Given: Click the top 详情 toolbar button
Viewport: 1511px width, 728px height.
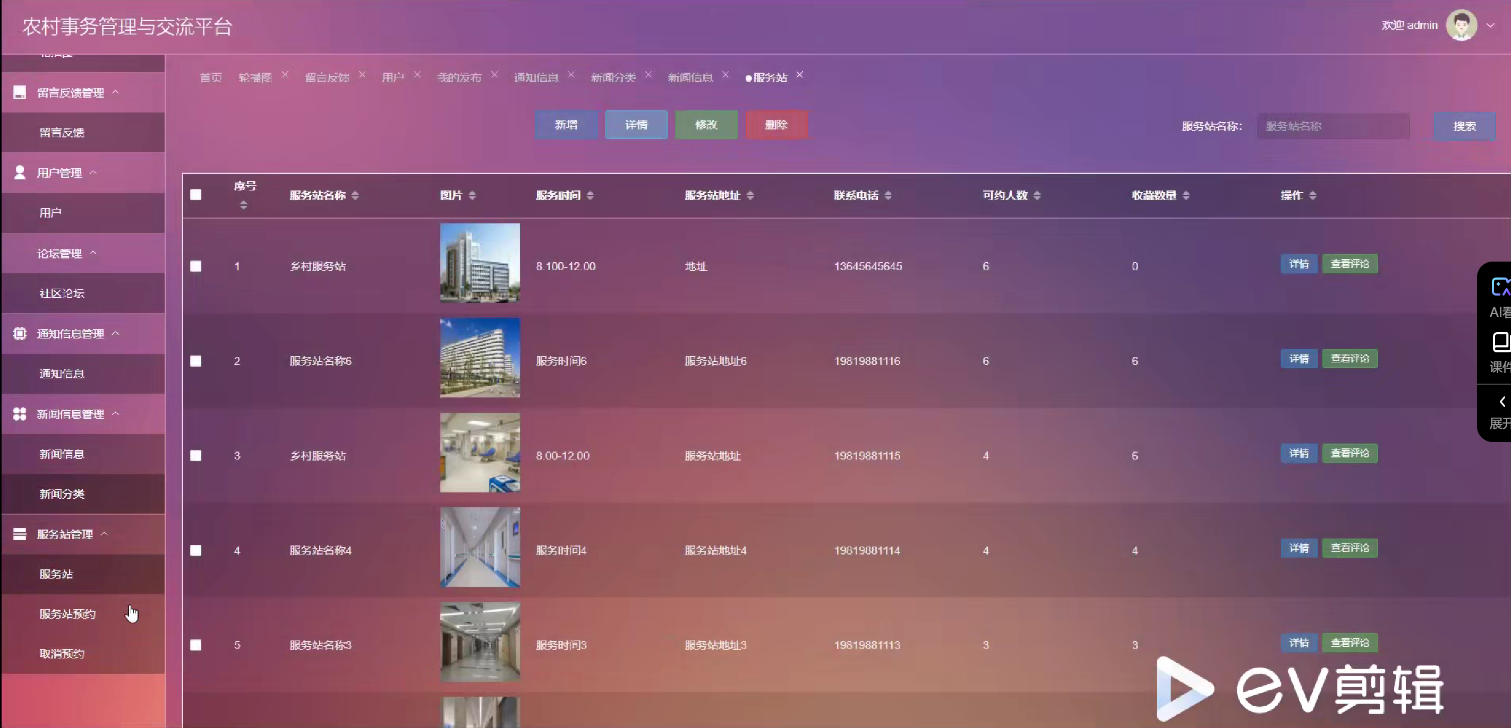Looking at the screenshot, I should [x=636, y=124].
